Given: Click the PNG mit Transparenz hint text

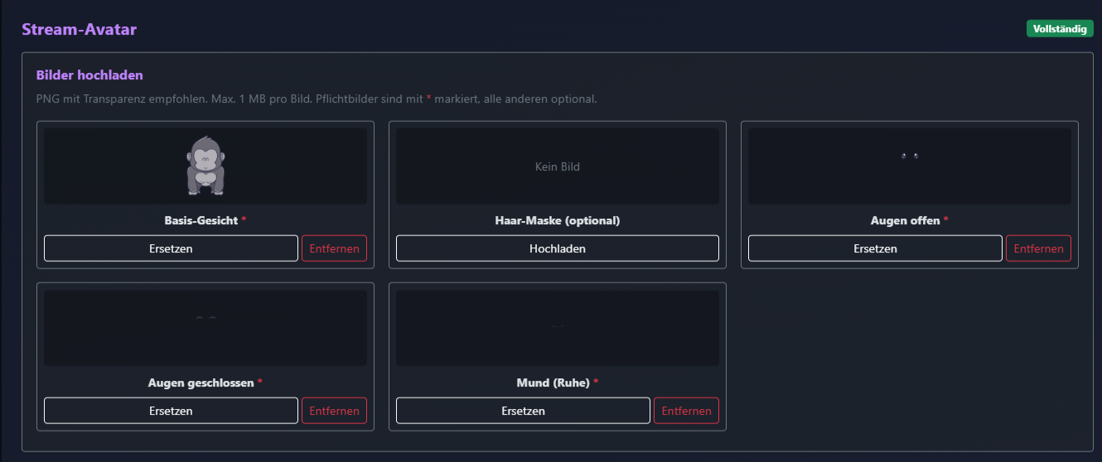Looking at the screenshot, I should [317, 99].
